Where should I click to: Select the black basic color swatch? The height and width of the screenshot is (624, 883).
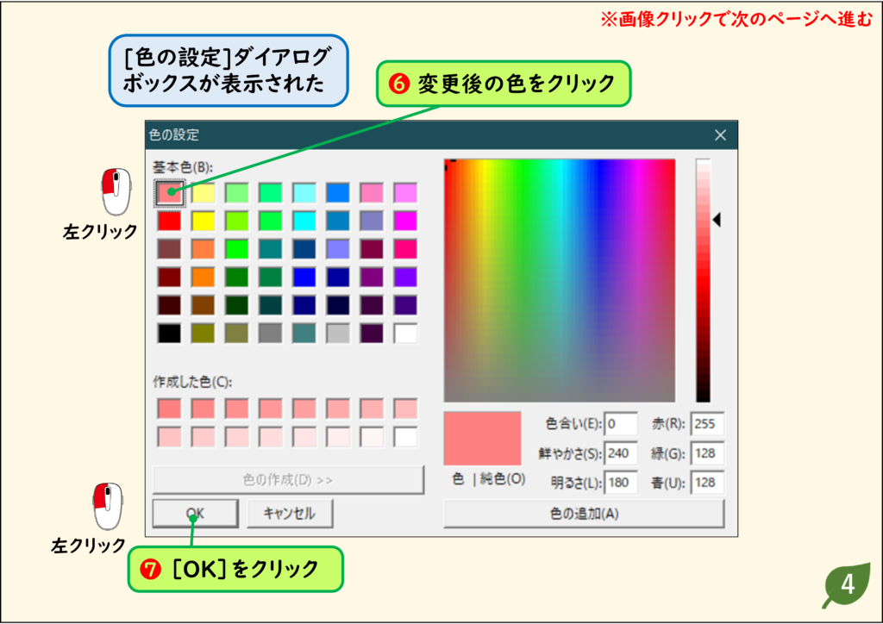tap(170, 333)
